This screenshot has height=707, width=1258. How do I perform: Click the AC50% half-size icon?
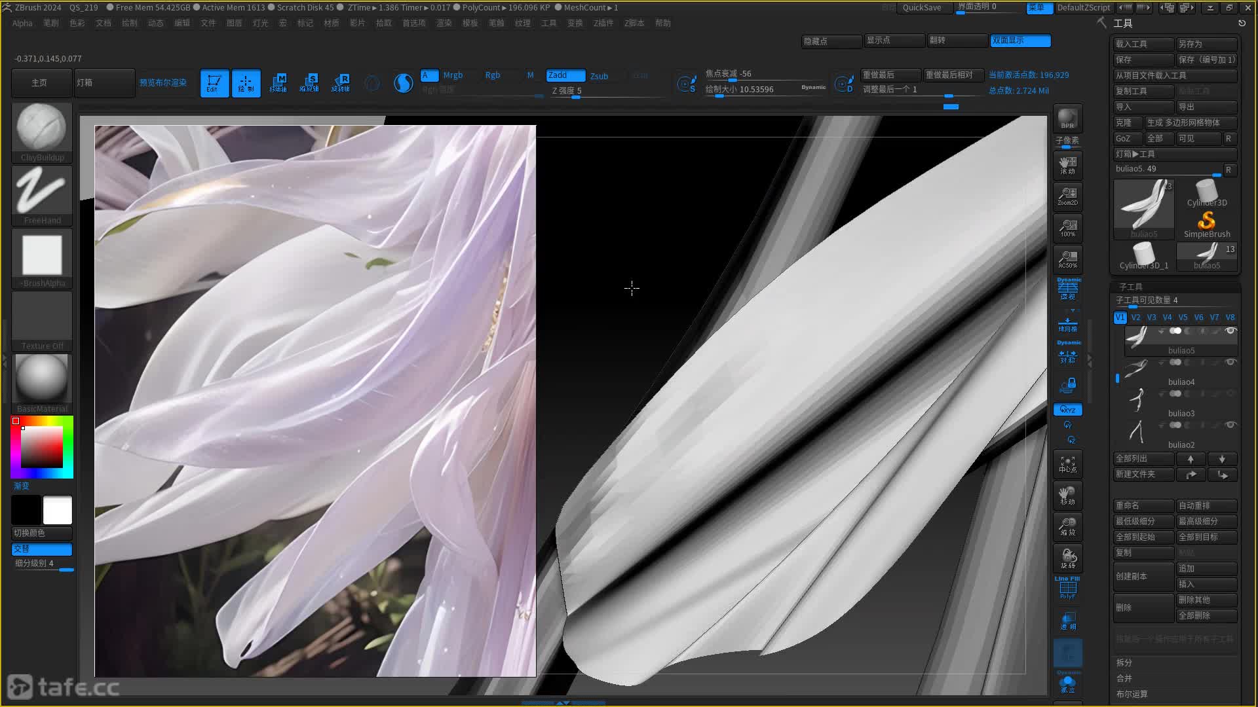(1067, 259)
